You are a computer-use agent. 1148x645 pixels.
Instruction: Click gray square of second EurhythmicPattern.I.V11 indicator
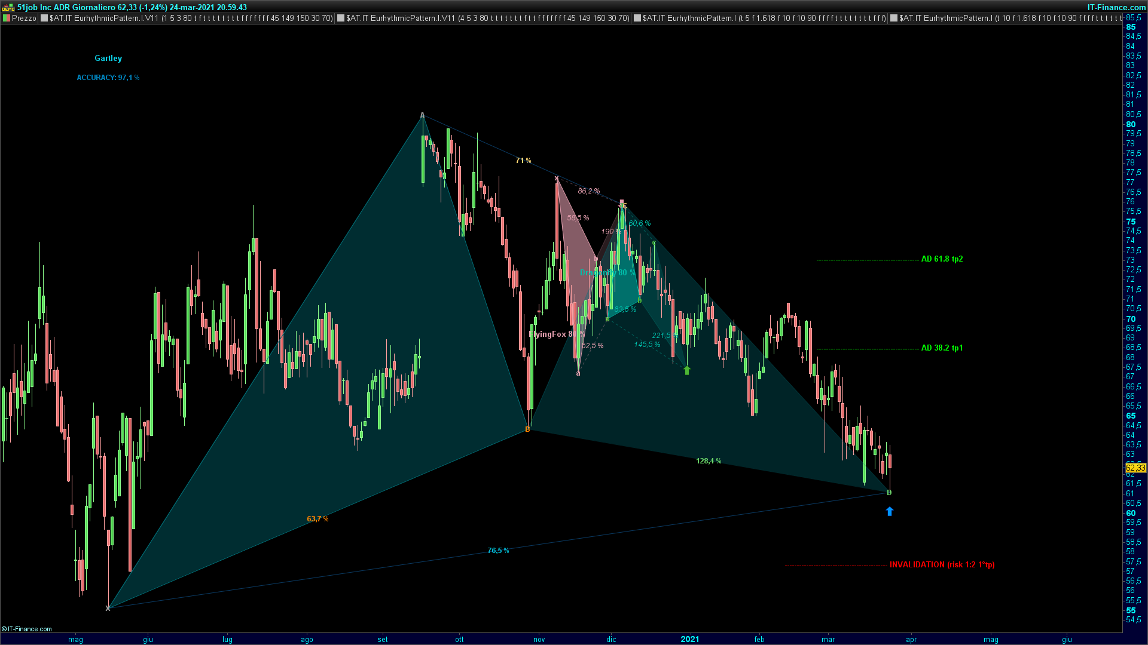pos(341,19)
